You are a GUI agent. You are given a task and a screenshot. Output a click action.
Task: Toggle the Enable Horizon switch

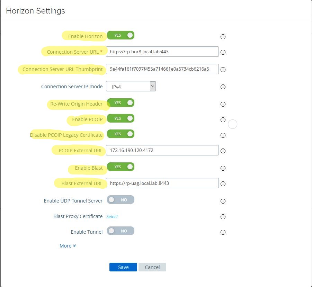121,35
